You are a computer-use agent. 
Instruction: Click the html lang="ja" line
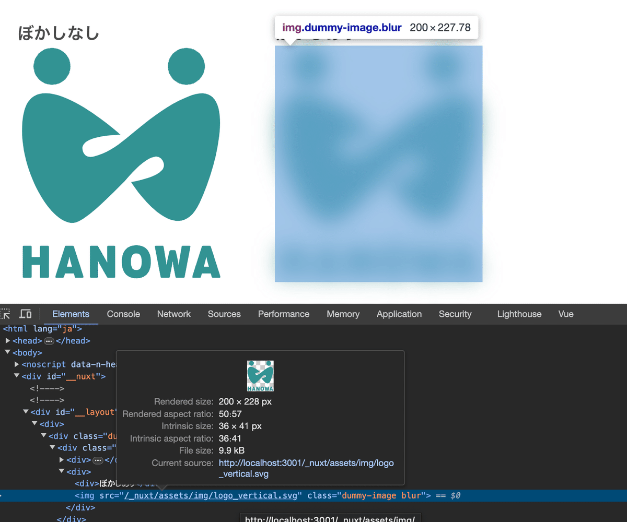click(x=43, y=329)
